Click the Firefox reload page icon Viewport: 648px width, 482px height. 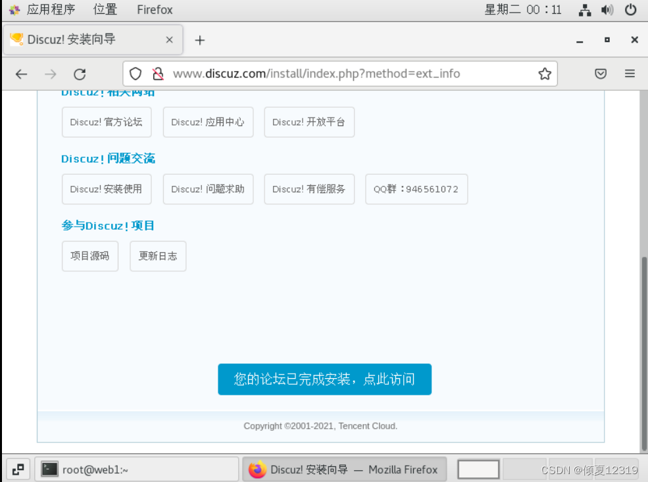(80, 73)
